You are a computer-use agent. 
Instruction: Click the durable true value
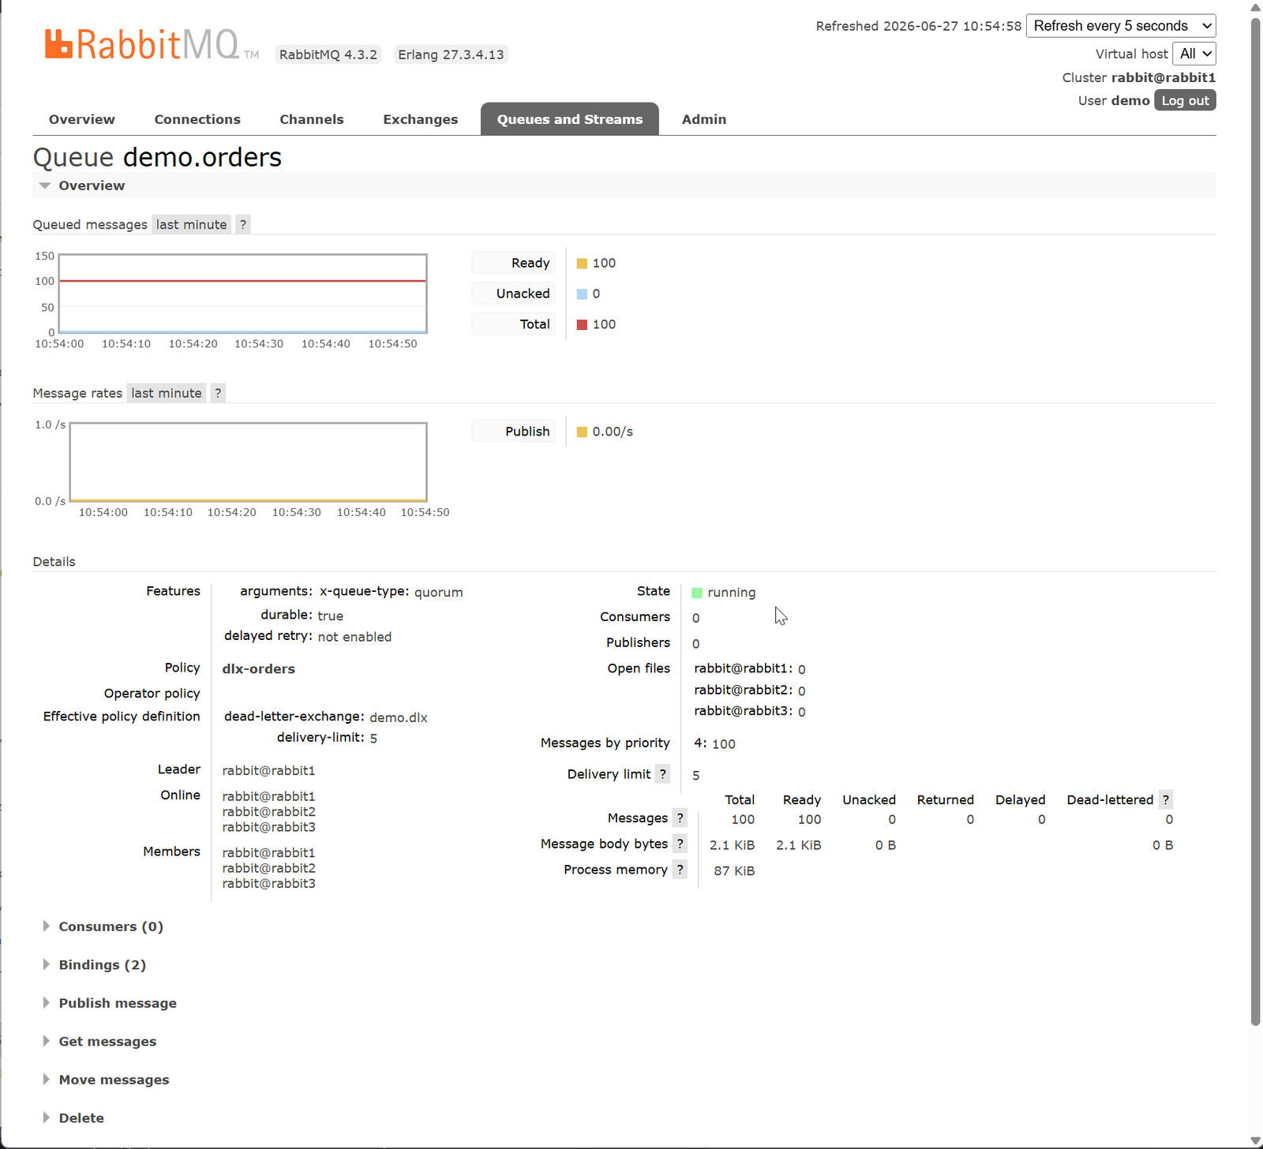pos(330,616)
